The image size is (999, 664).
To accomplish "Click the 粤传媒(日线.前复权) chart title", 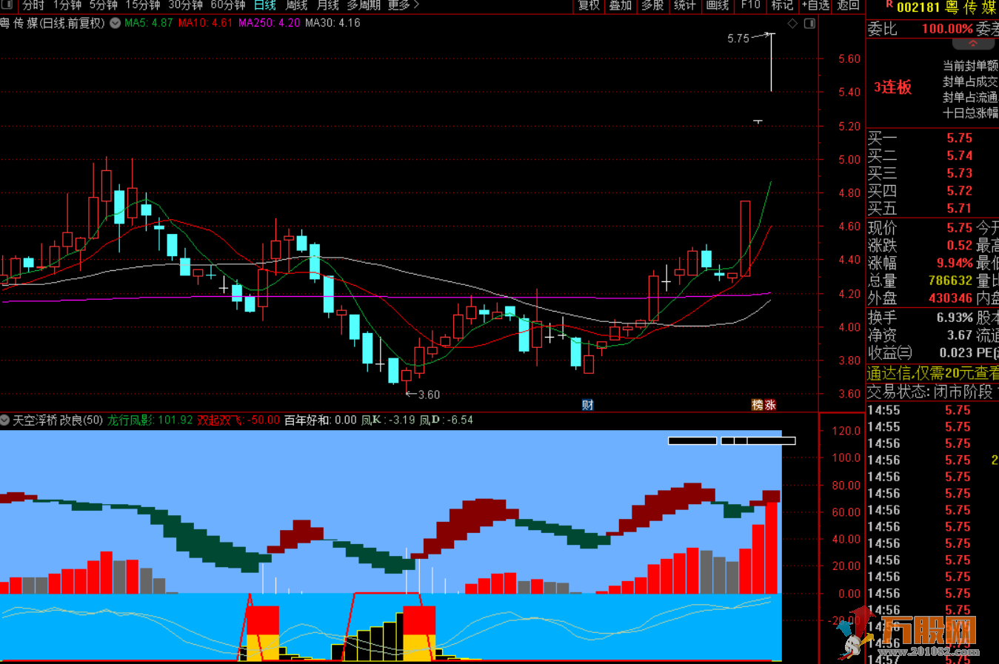I will point(53,23).
